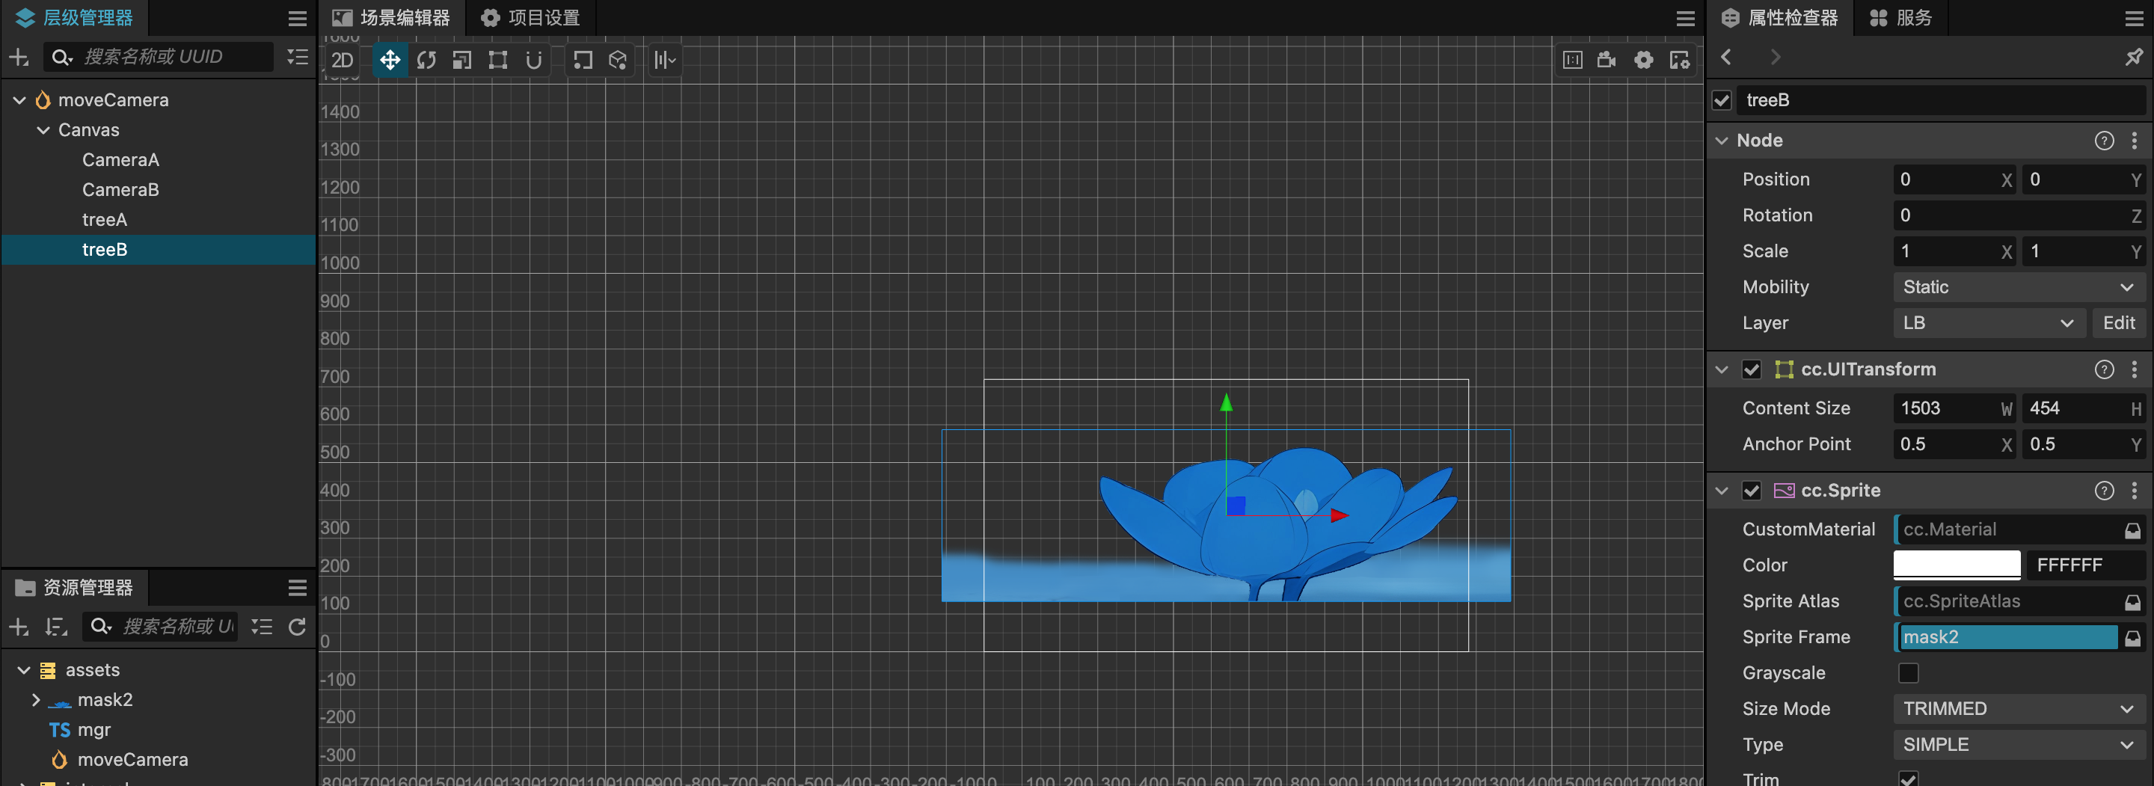Switch to the 项目设置 tab
The width and height of the screenshot is (2154, 786).
pyautogui.click(x=531, y=17)
